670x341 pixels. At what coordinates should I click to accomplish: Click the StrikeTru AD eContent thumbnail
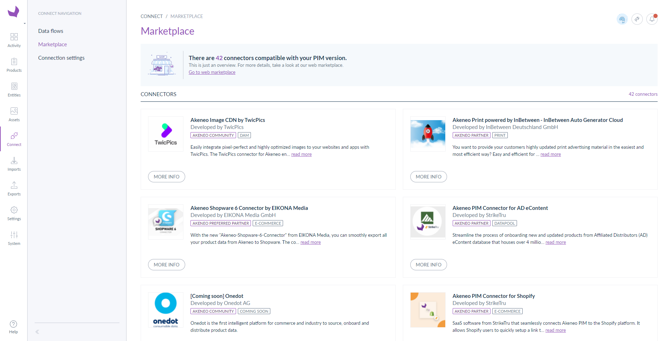click(x=428, y=222)
